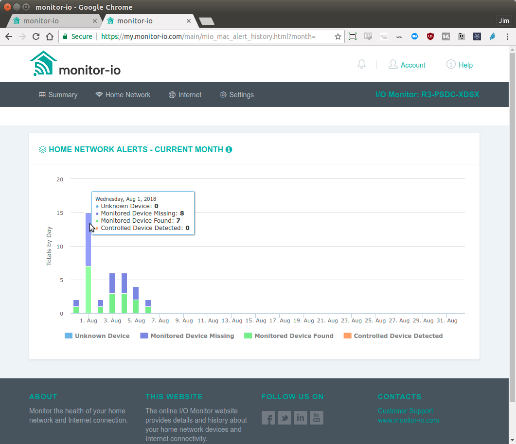Open the Facebook follow icon

point(268,417)
